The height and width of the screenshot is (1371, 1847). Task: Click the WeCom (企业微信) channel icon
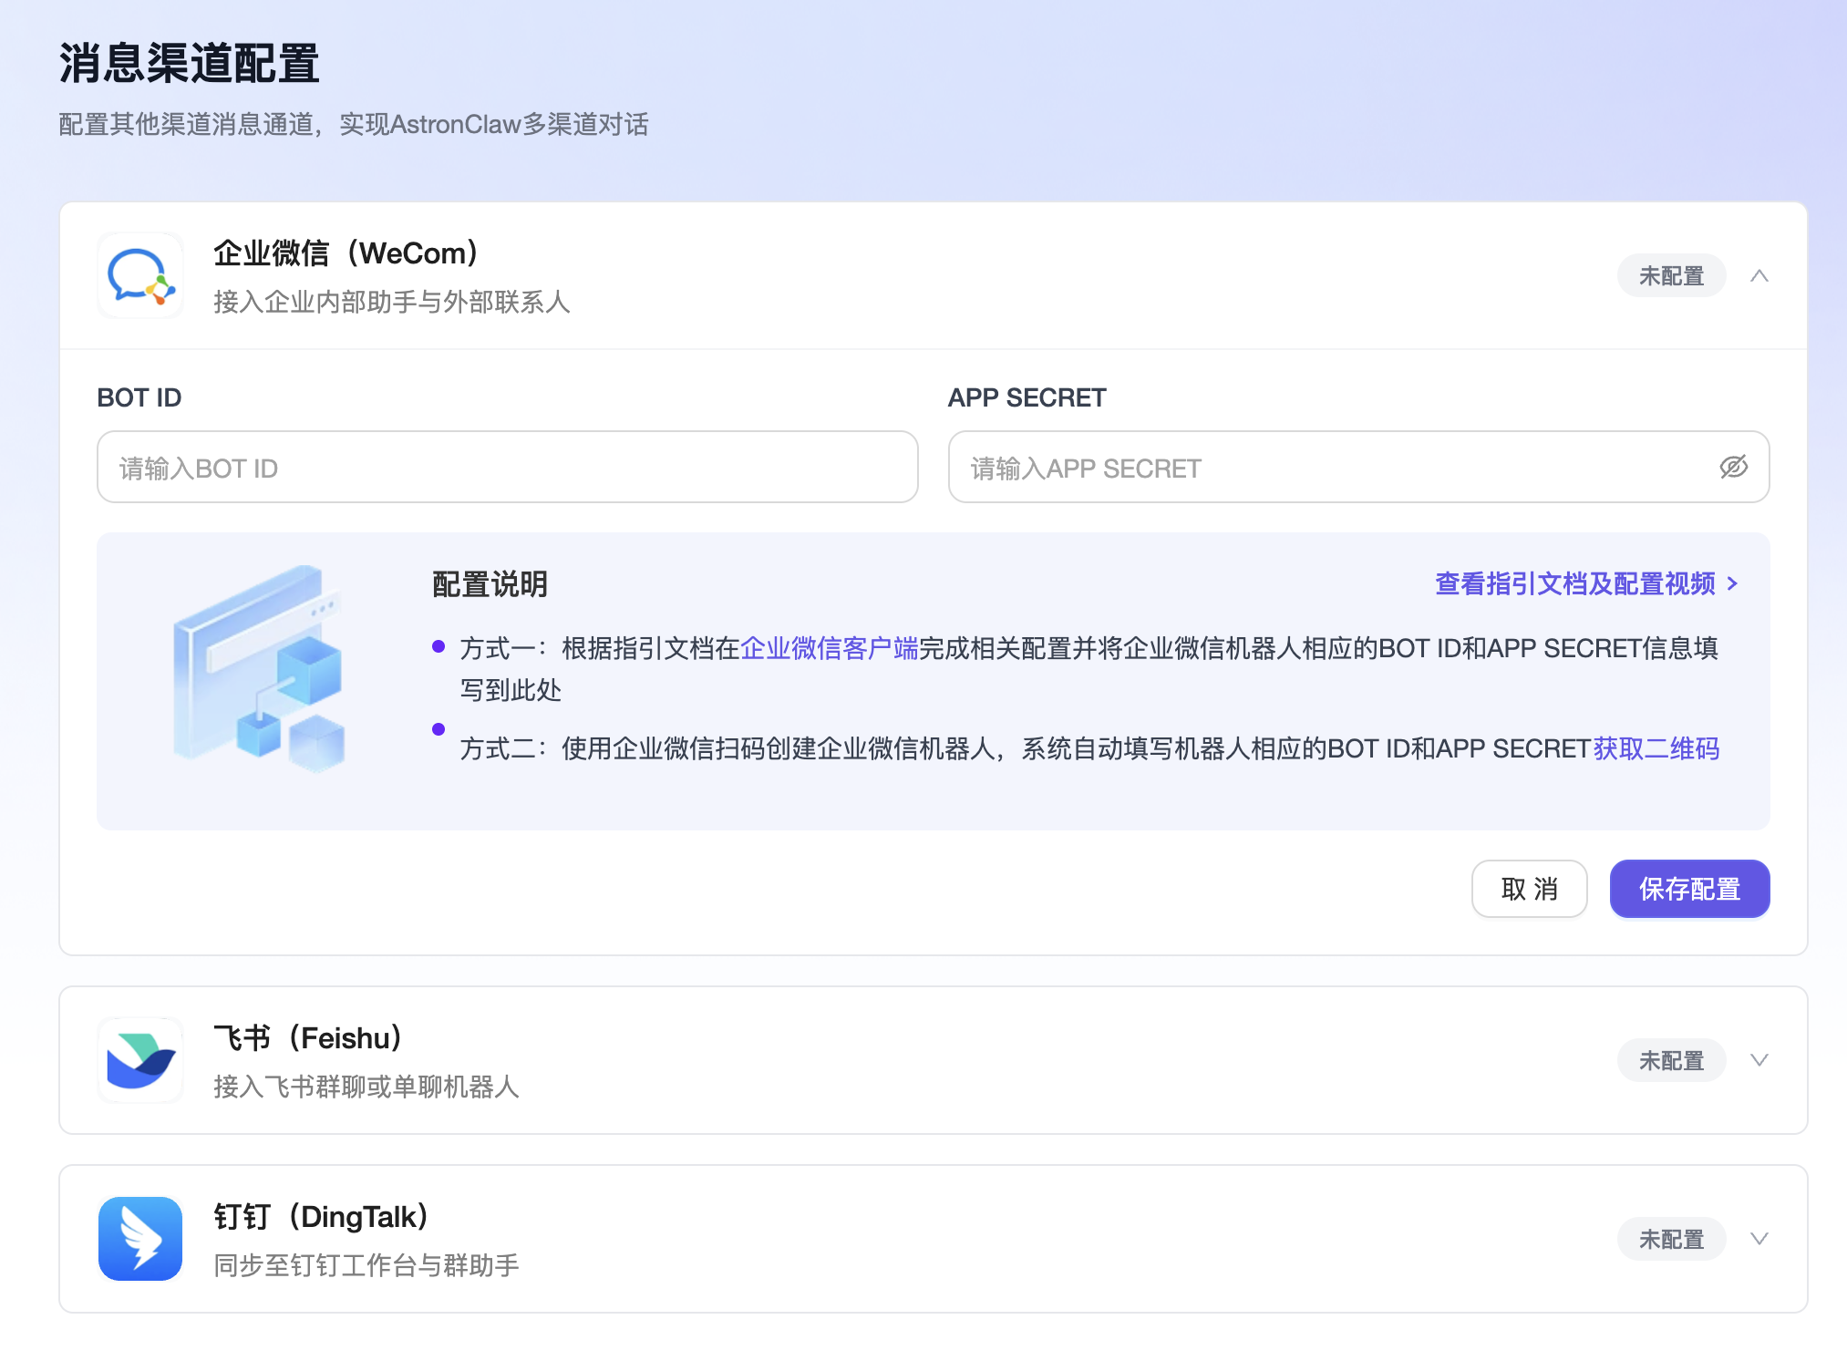coord(139,275)
